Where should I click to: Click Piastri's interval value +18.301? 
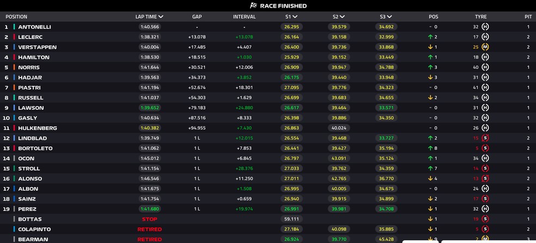click(x=245, y=88)
